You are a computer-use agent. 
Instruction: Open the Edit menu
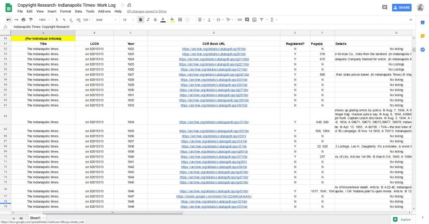[x=30, y=11]
